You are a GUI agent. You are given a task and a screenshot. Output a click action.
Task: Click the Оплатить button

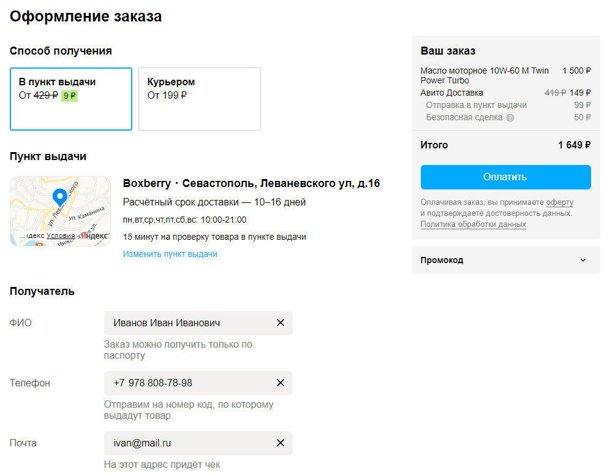coord(505,177)
